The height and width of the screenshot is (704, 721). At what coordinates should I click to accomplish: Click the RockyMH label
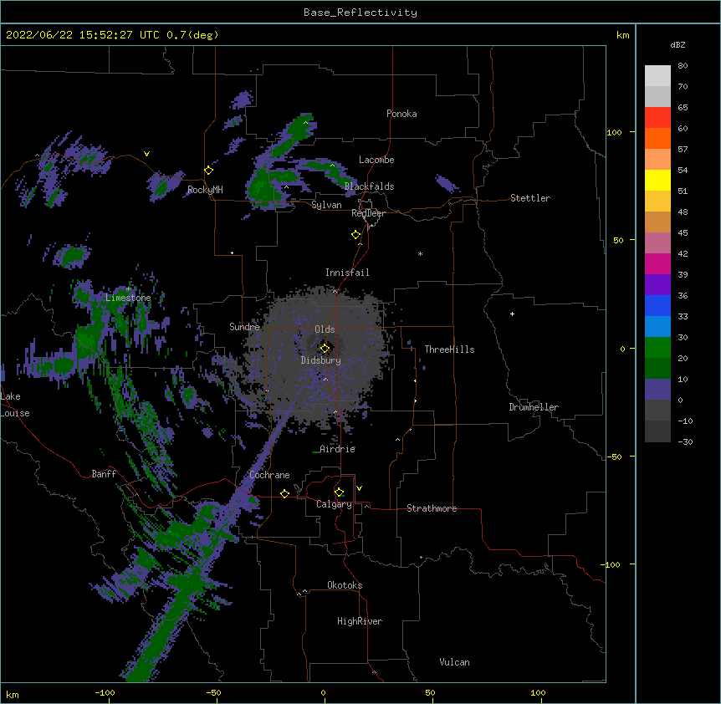point(205,190)
